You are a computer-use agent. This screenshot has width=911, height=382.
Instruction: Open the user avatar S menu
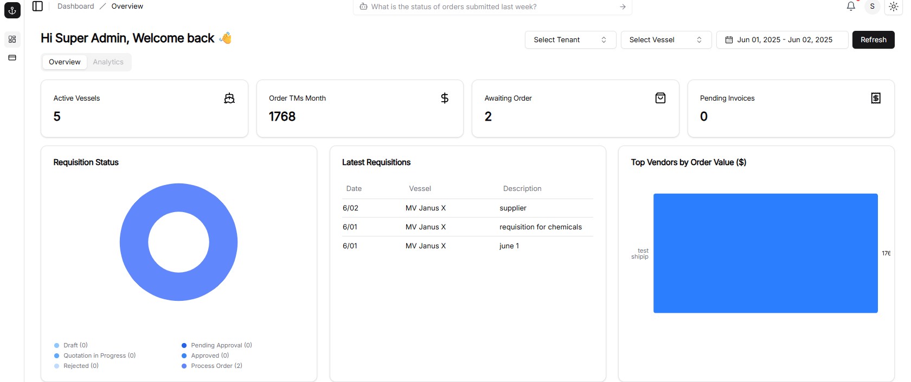tap(872, 6)
